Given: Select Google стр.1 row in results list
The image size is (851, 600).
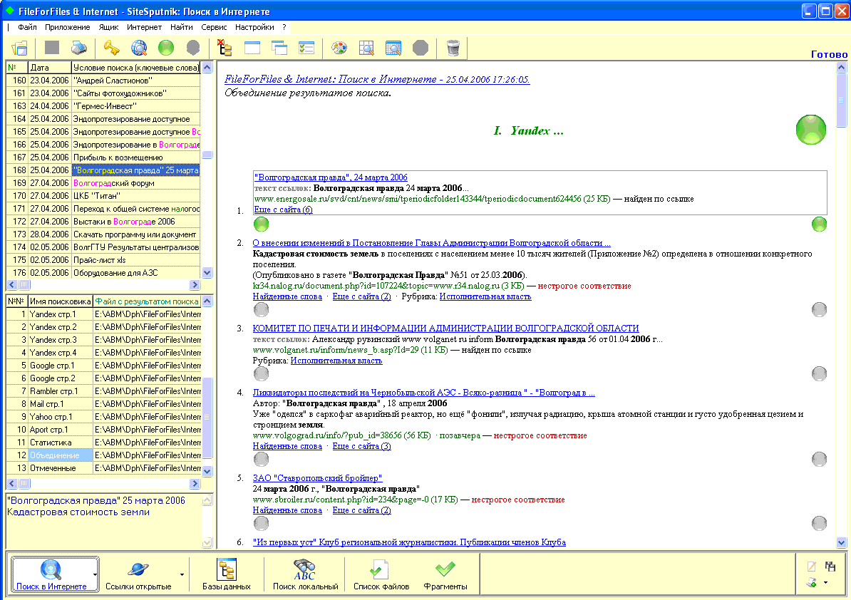Looking at the screenshot, I should (x=103, y=366).
